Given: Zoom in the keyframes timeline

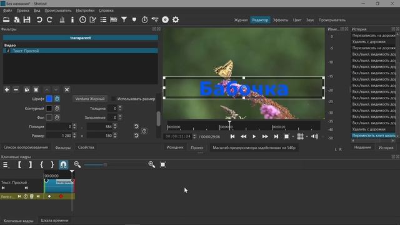Looking at the screenshot, I should [152, 164].
